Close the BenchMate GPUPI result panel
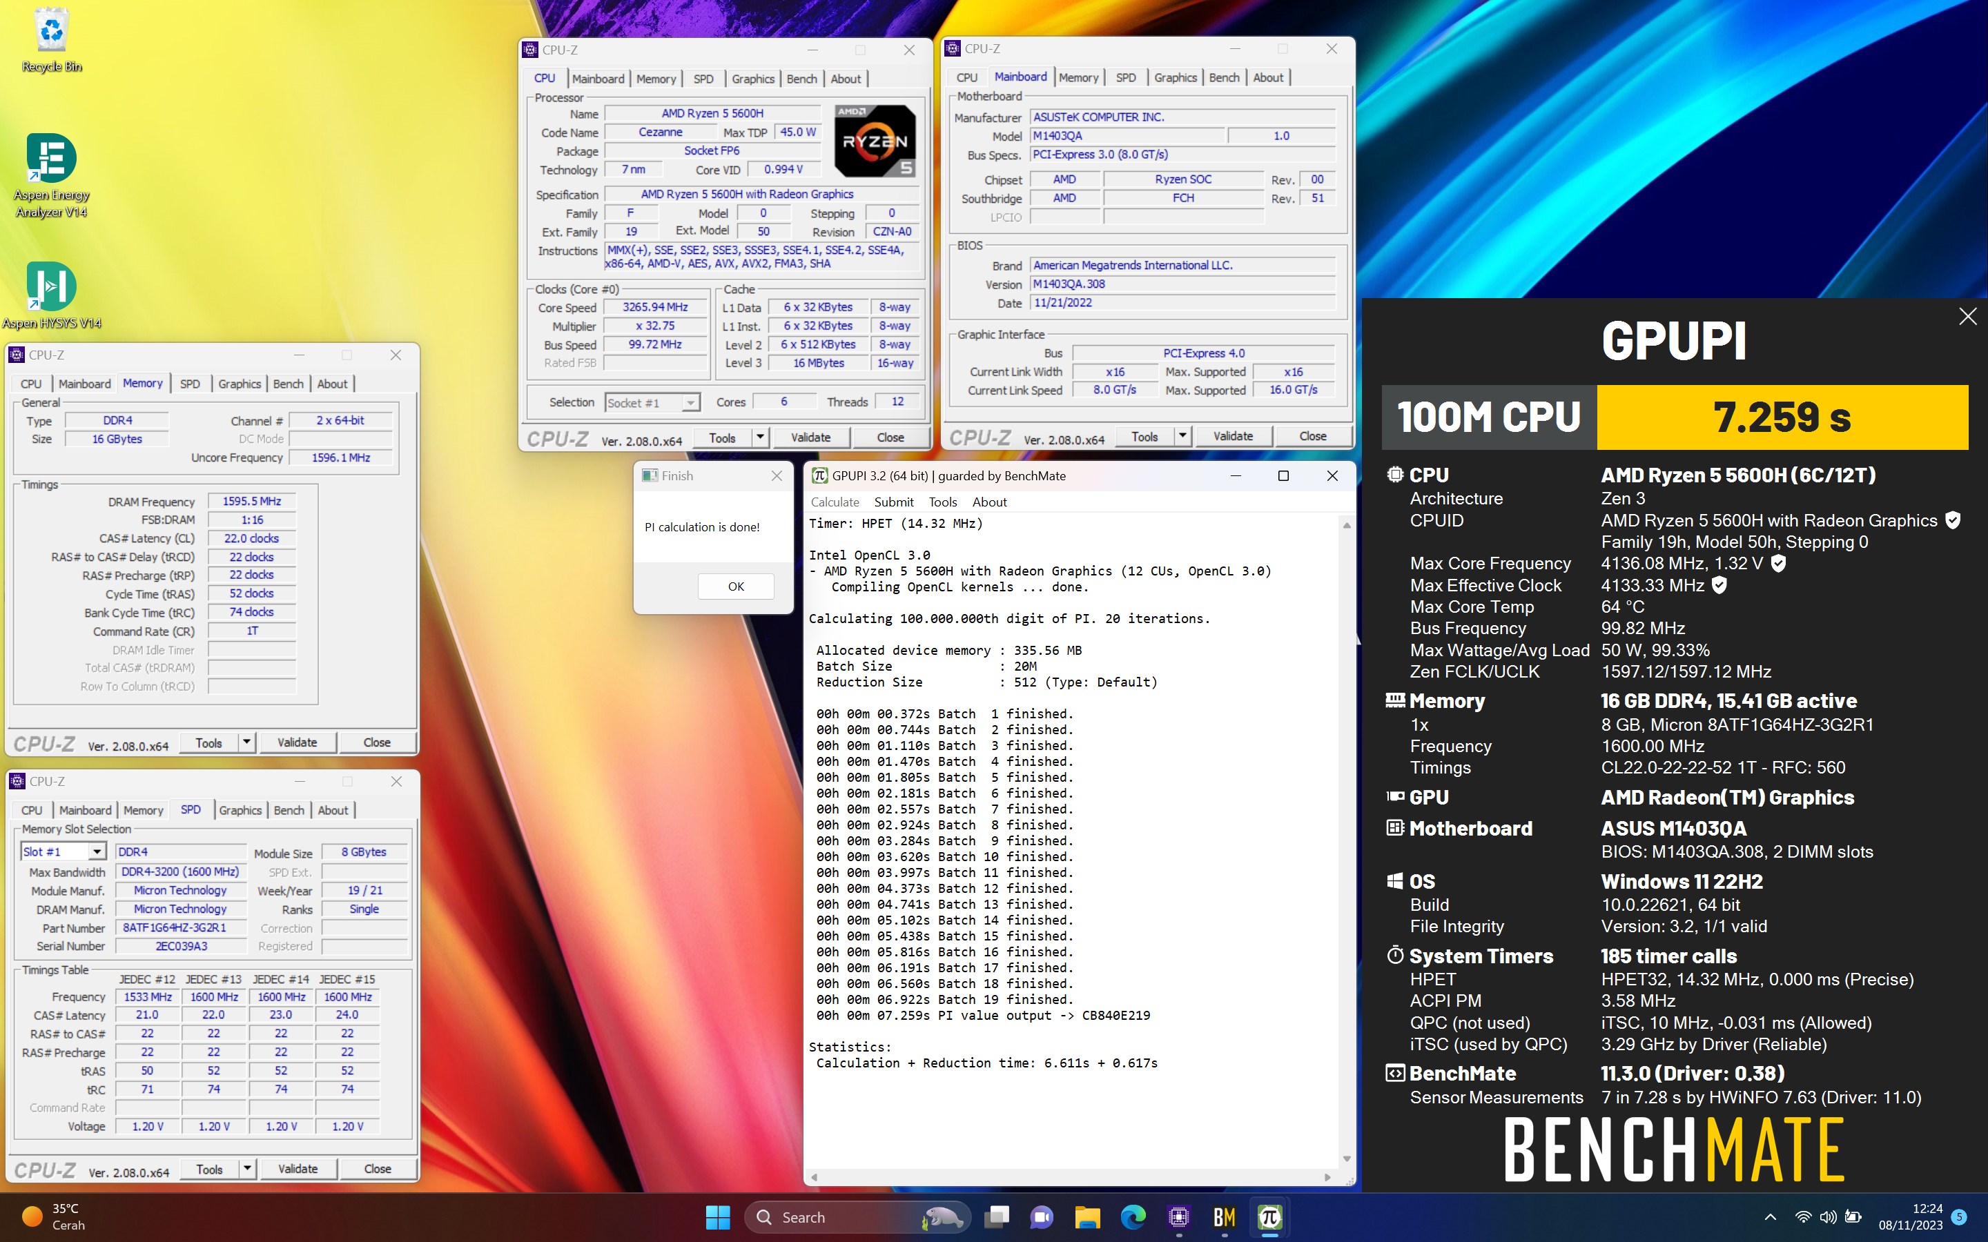This screenshot has height=1242, width=1988. coord(1967,316)
